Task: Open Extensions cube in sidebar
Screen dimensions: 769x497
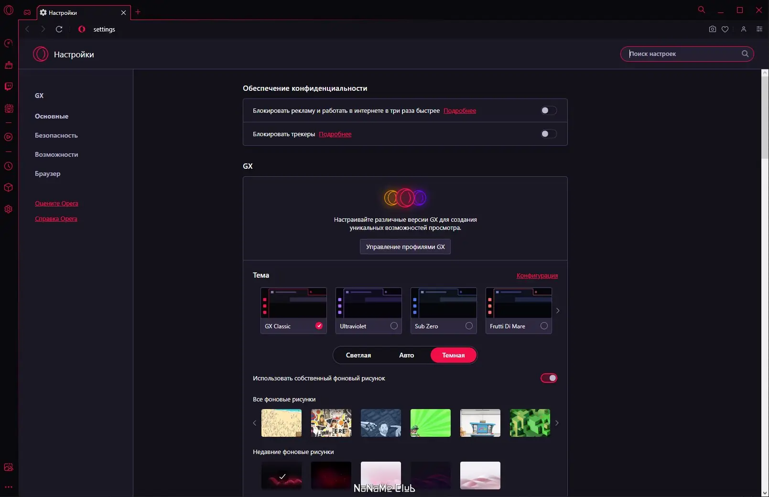Action: [x=9, y=187]
